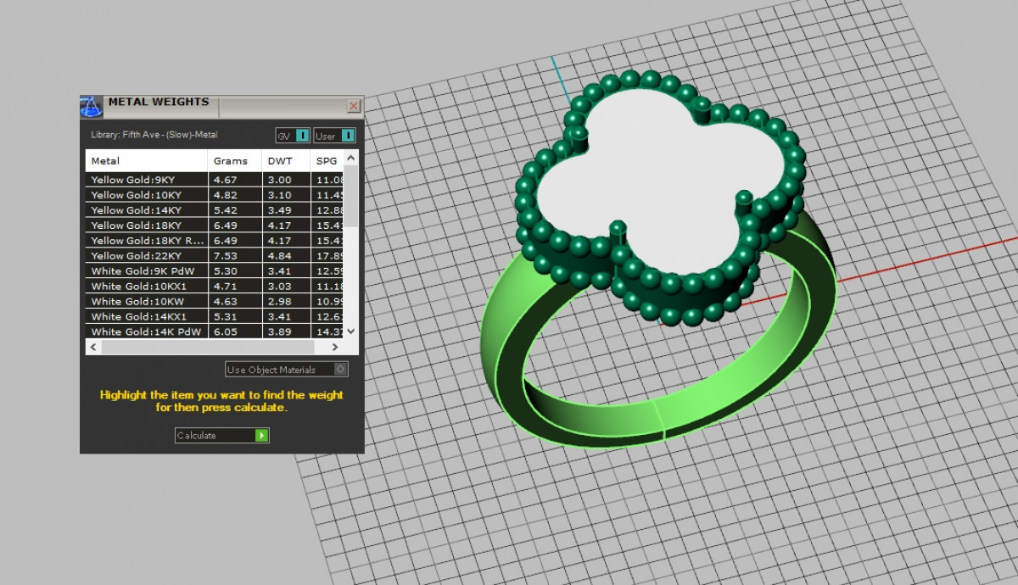Click the metal list scroll-up arrow

click(351, 158)
